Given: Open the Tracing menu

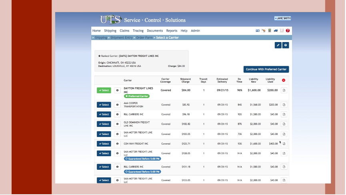Looking at the screenshot, I should (x=138, y=31).
